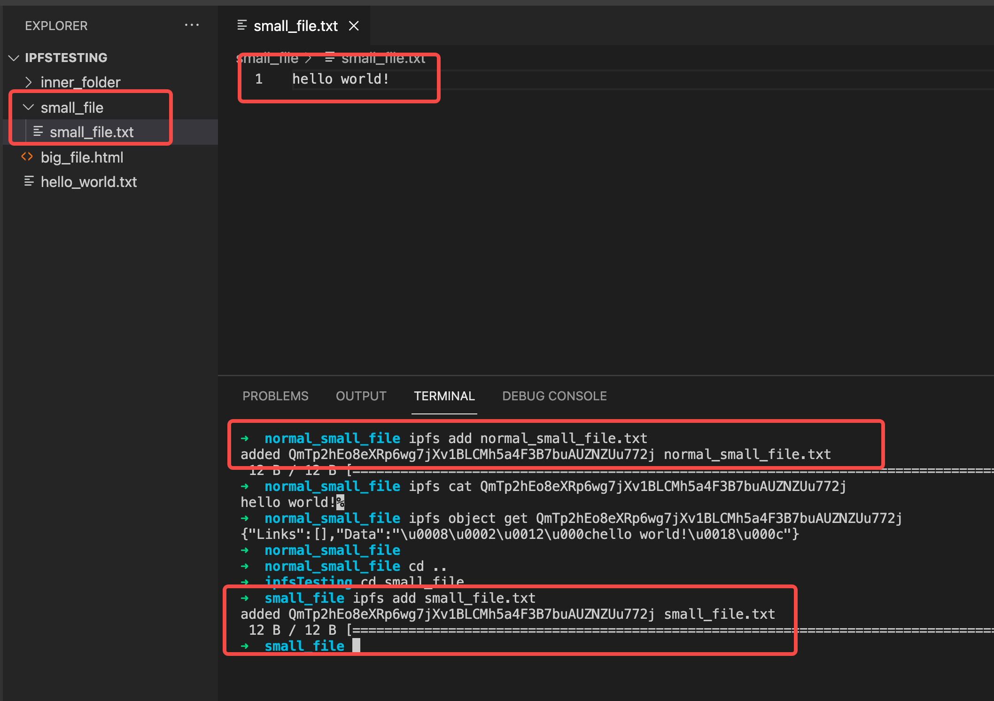Open big_file.html from the Explorer
Screen dimensions: 994x701
pos(82,157)
